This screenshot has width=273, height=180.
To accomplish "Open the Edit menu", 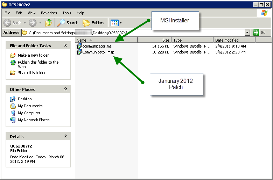I will pyautogui.click(x=19, y=13).
